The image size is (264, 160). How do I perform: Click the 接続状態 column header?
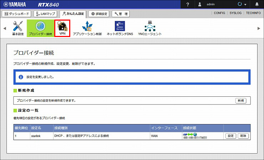click(203, 128)
